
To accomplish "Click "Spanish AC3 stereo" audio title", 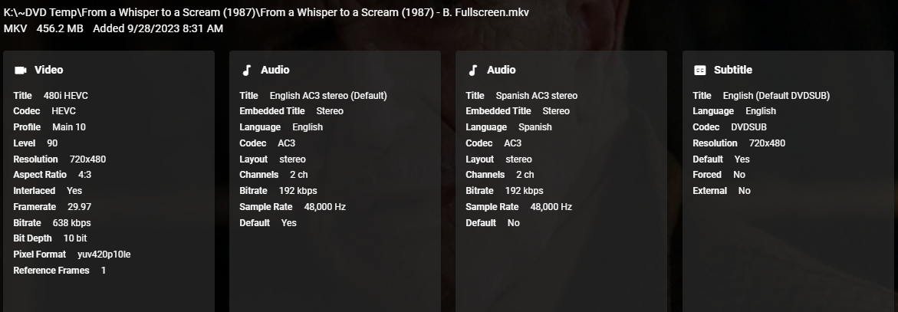I will [x=536, y=96].
